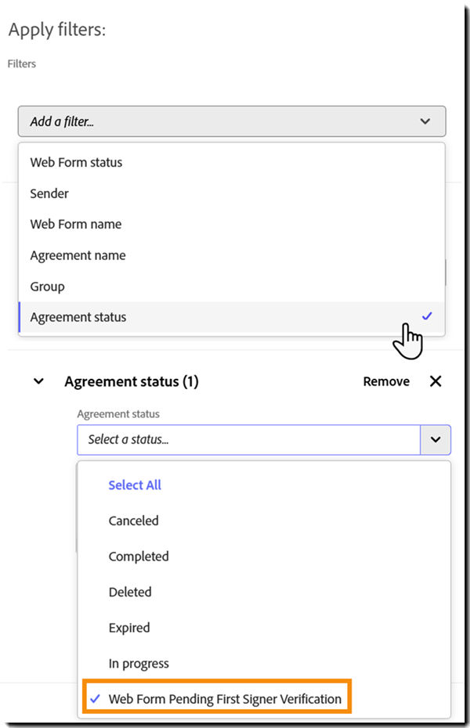Open the Add a filter dropdown
This screenshot has height=728, width=470.
coord(231,121)
